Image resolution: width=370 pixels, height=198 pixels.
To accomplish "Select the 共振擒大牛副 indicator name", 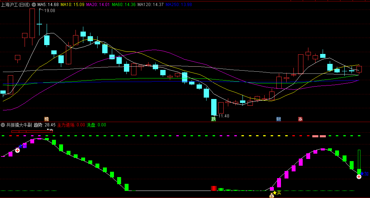I will [x=19, y=125].
